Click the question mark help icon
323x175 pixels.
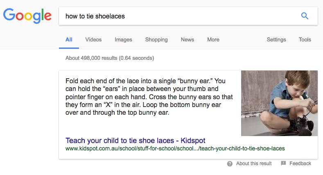click(230, 164)
